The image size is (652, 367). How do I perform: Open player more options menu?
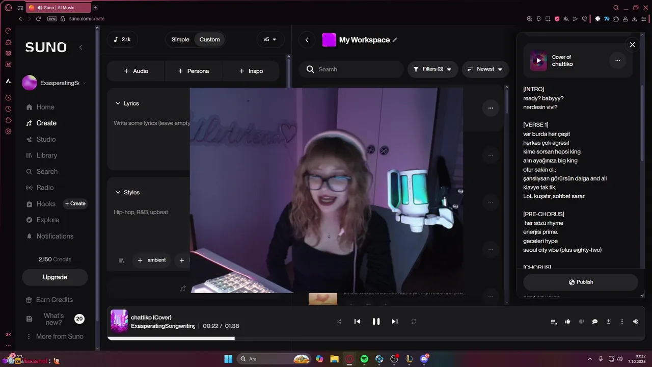(622, 322)
